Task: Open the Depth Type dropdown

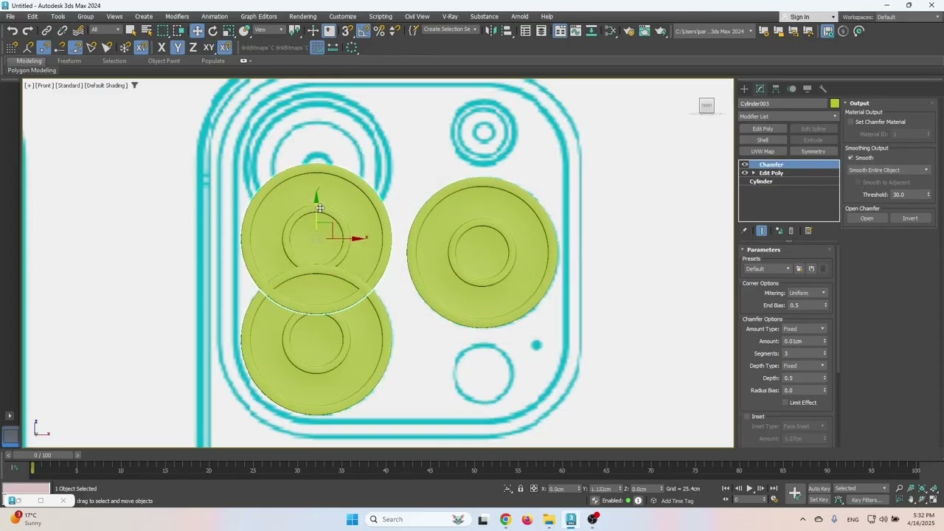Action: 805,366
